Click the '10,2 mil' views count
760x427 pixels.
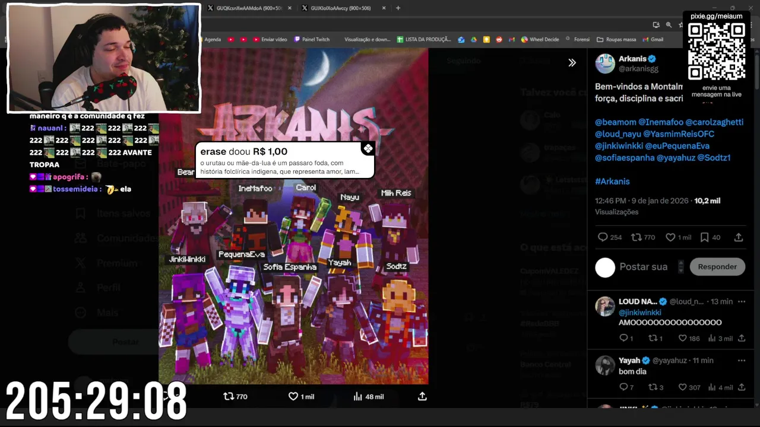707,201
